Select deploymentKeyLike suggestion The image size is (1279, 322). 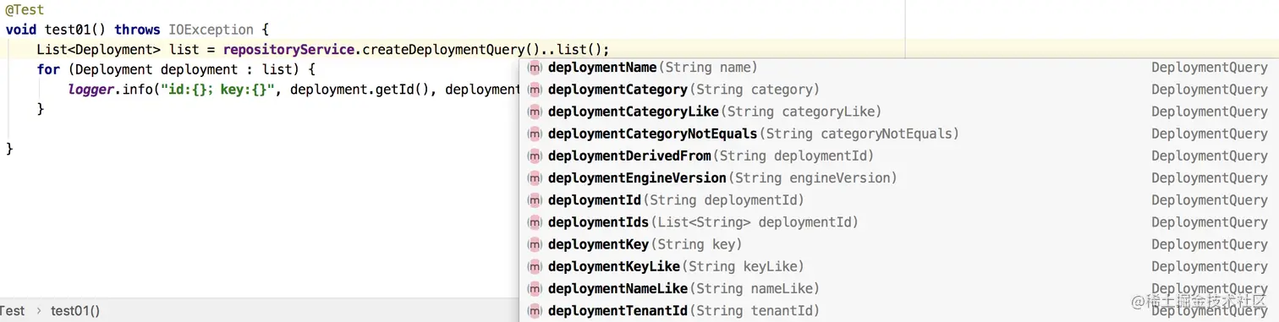click(898, 266)
